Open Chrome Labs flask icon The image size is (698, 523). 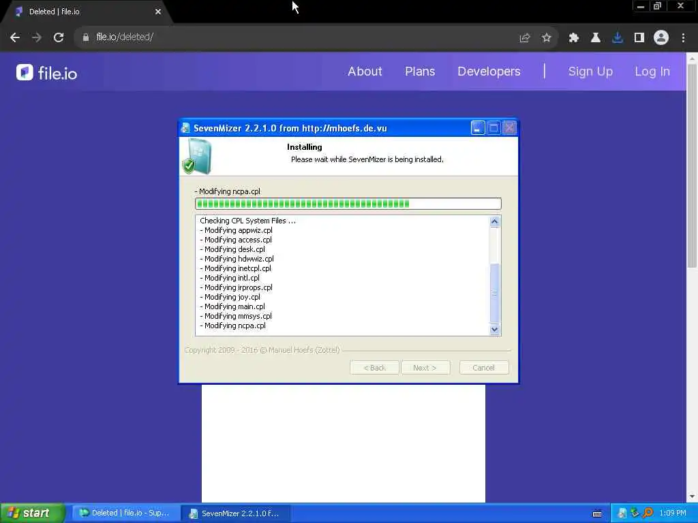[x=596, y=38]
